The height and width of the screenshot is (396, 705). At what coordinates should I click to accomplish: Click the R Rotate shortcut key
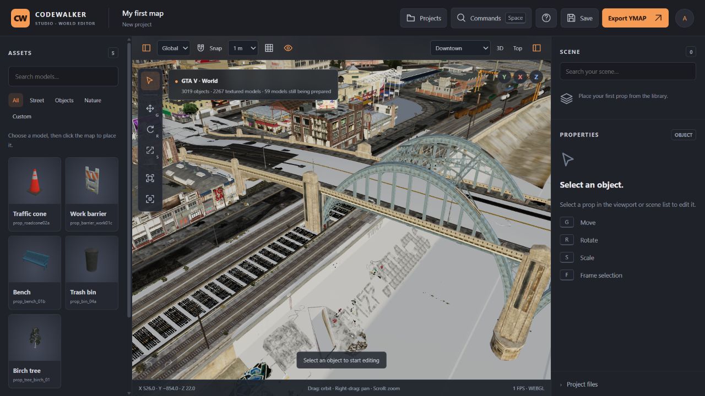[x=567, y=240]
